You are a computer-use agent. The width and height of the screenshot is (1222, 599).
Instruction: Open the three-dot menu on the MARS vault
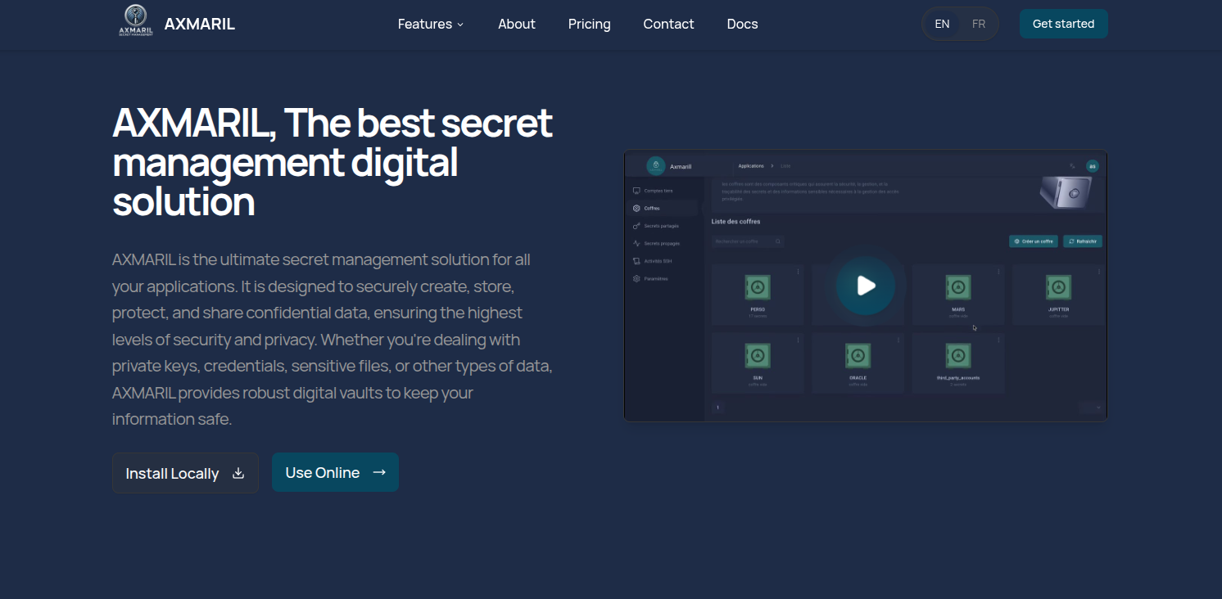point(998,272)
